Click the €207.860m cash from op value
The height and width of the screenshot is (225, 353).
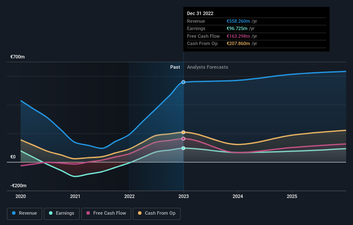[x=238, y=44]
